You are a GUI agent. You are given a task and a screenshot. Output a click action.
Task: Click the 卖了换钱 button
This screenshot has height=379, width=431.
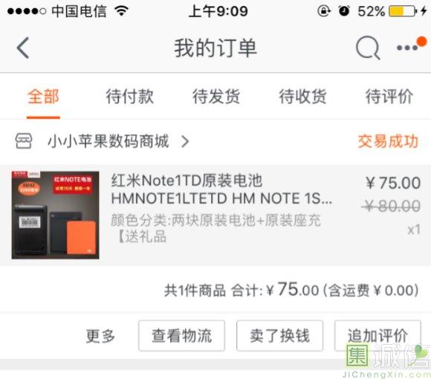coord(279,336)
